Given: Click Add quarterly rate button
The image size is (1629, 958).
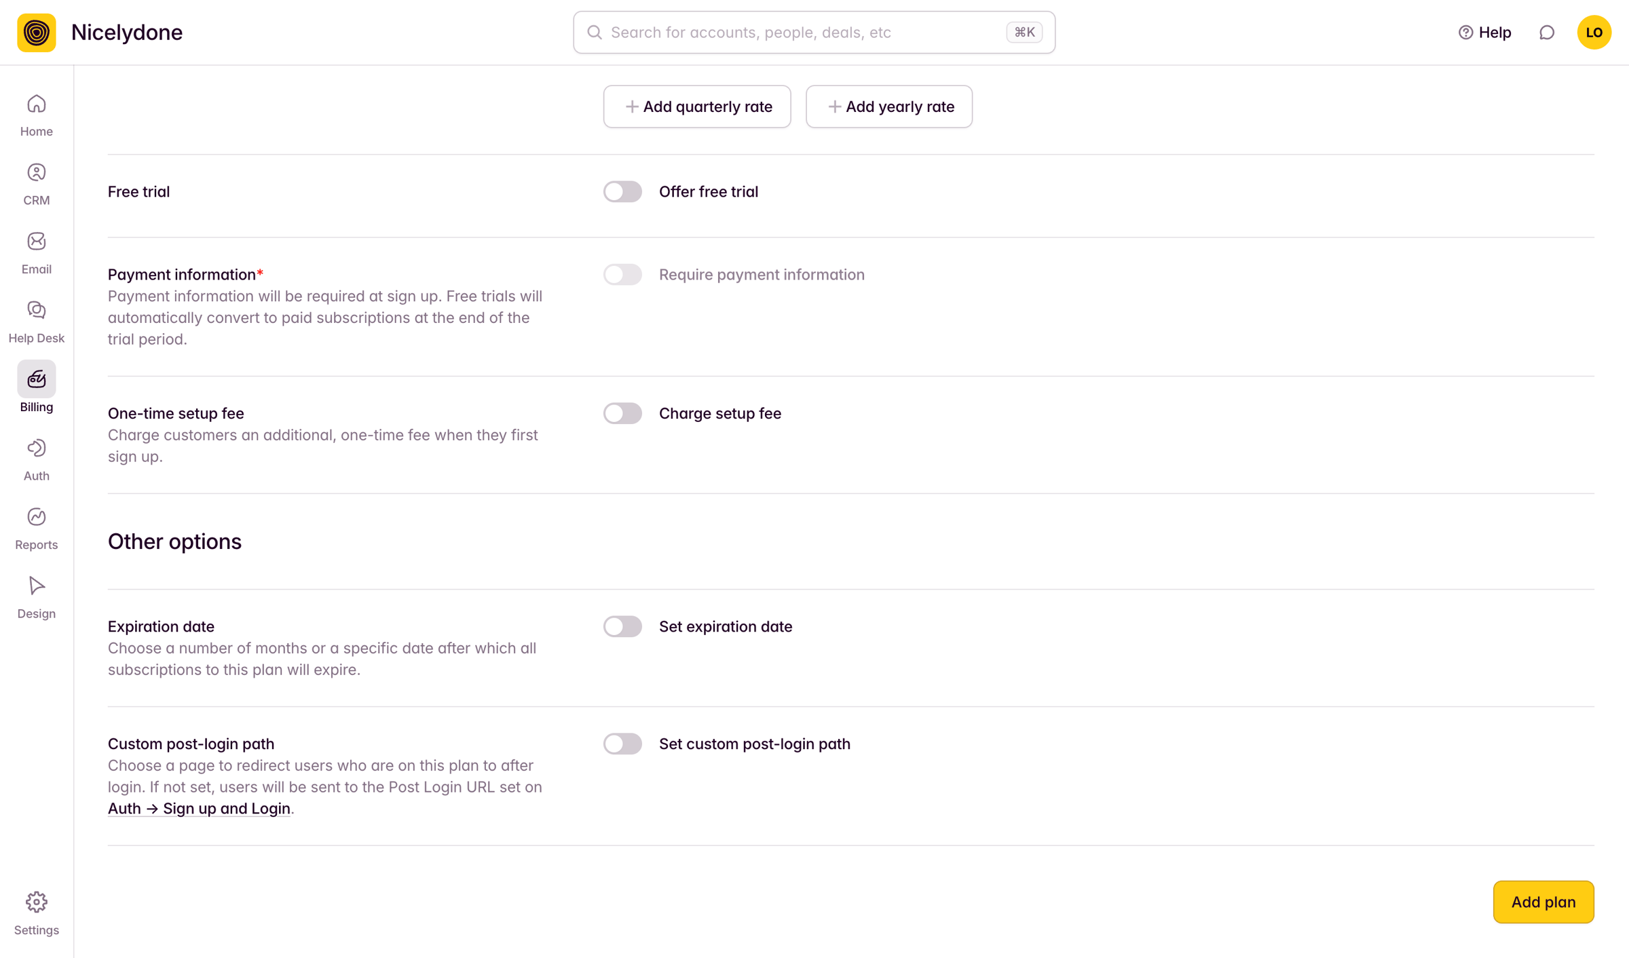Looking at the screenshot, I should 697,107.
